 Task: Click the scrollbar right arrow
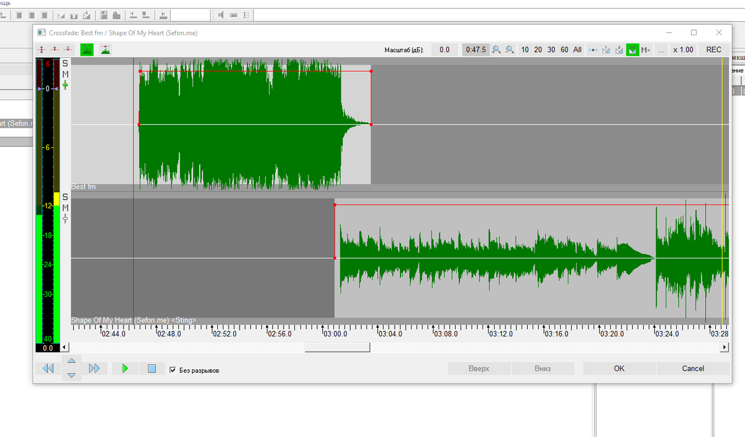725,347
